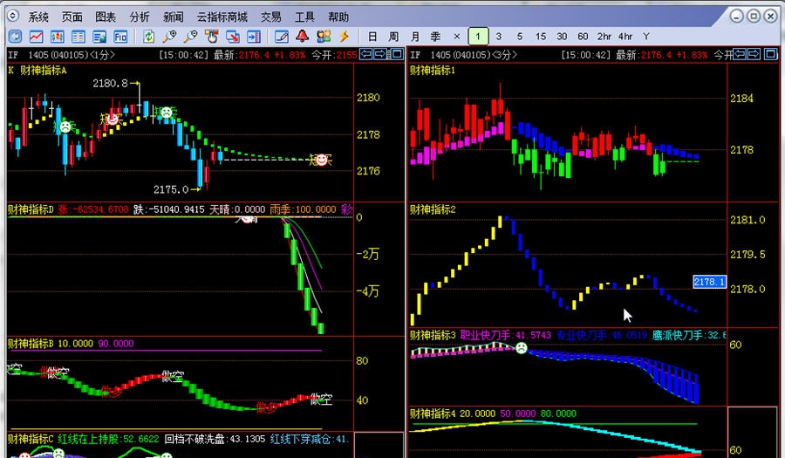Open the line chart icon in toolbar
This screenshot has width=785, height=458.
point(36,37)
